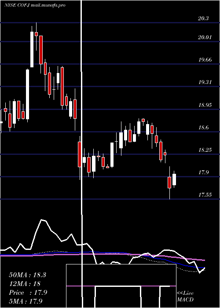220x308 pixels.
Task: Click the 50MA : 18.3 readout
Action: (x=27, y=275)
